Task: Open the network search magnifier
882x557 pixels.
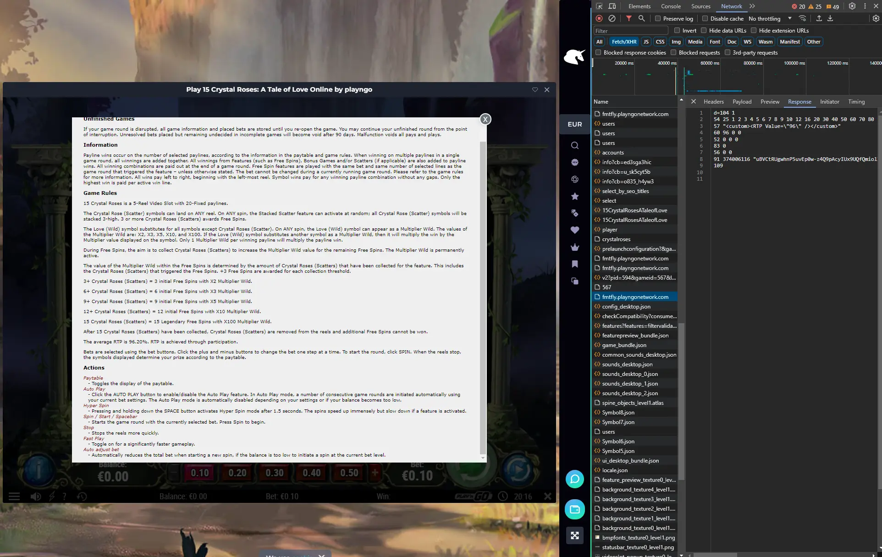Action: (x=642, y=18)
